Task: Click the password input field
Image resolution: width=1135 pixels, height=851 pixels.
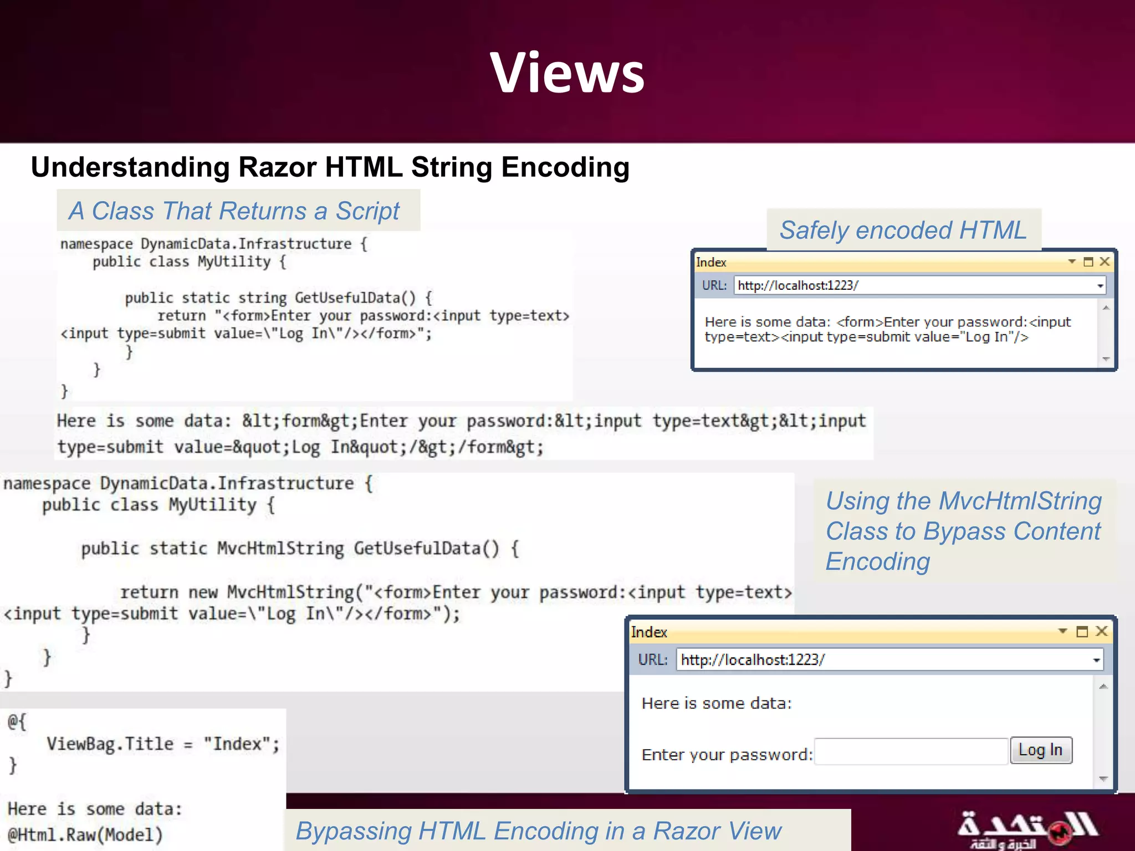Action: click(x=911, y=752)
